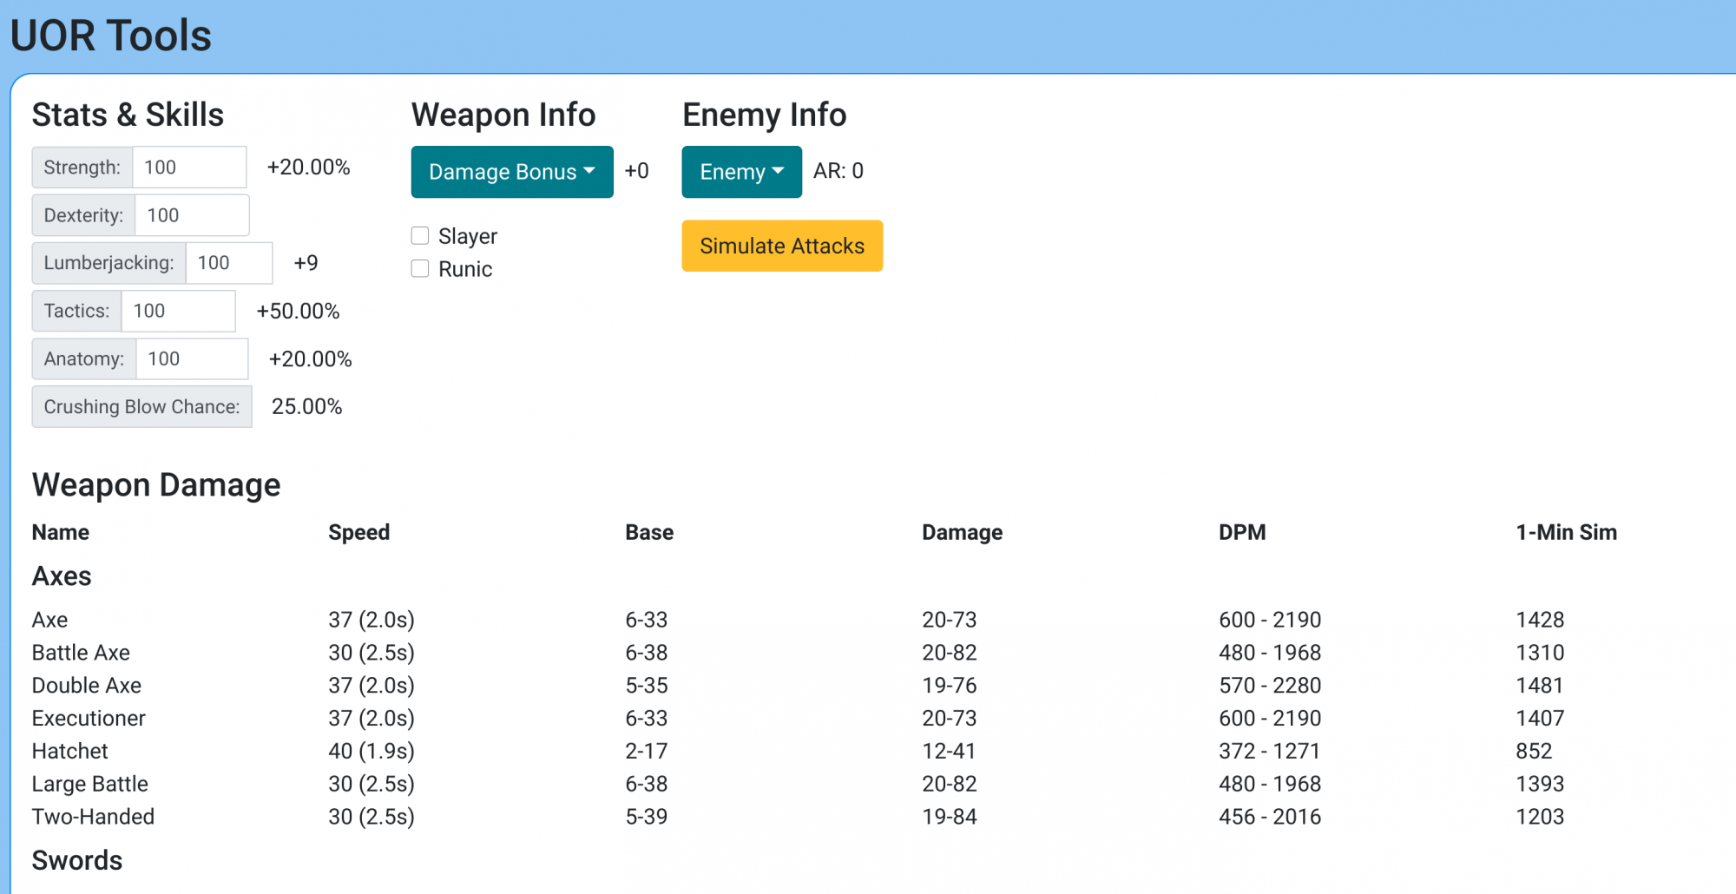The width and height of the screenshot is (1736, 894).
Task: Click the 1-Min Sim column header
Action: click(1566, 532)
